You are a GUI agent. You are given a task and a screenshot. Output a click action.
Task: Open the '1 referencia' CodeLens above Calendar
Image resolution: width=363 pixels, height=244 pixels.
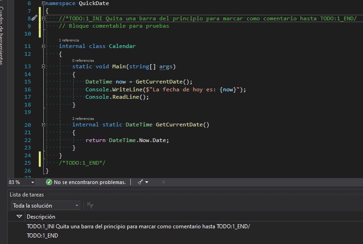tap(69, 40)
